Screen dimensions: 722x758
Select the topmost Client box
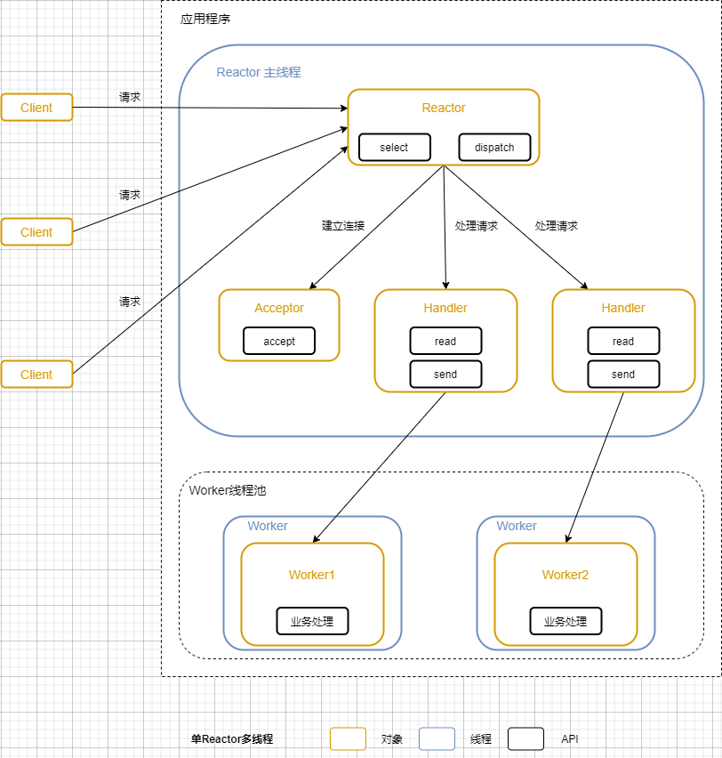pos(36,108)
